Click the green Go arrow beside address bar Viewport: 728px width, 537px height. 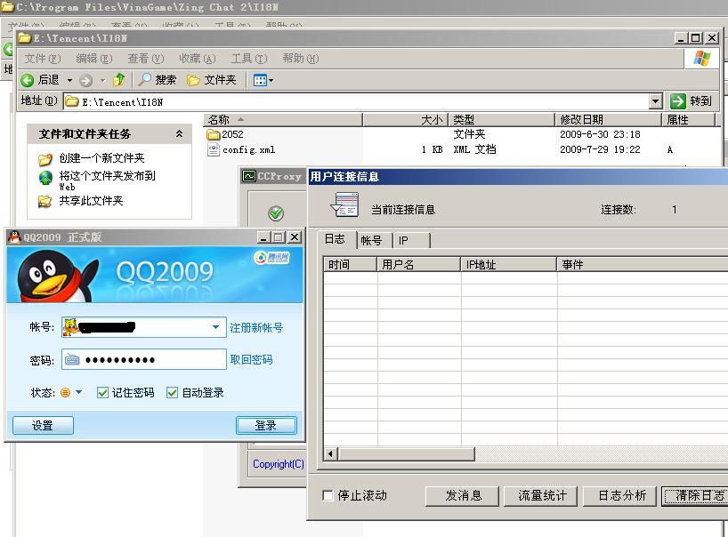click(x=678, y=100)
